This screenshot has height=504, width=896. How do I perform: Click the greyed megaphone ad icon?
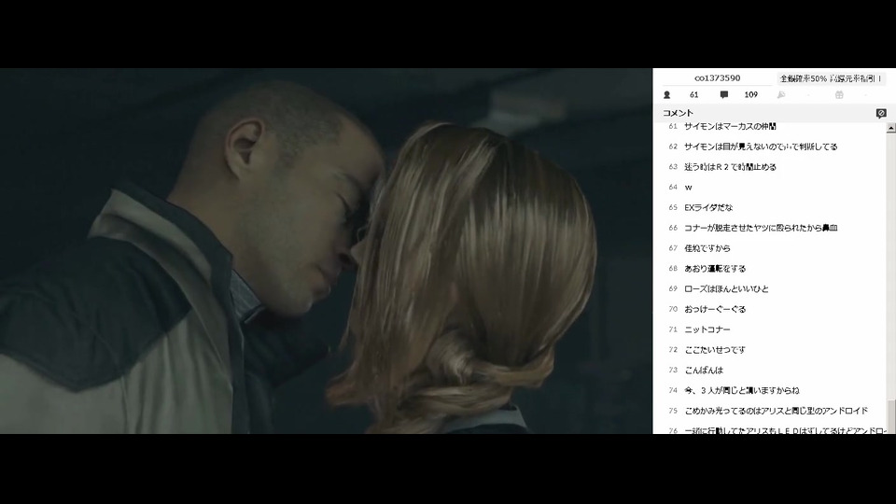781,95
